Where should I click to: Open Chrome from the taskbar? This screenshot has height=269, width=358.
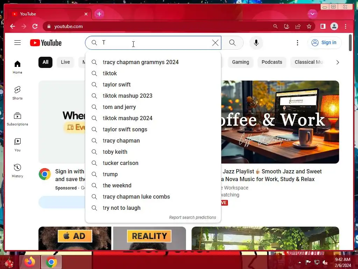(x=51, y=262)
